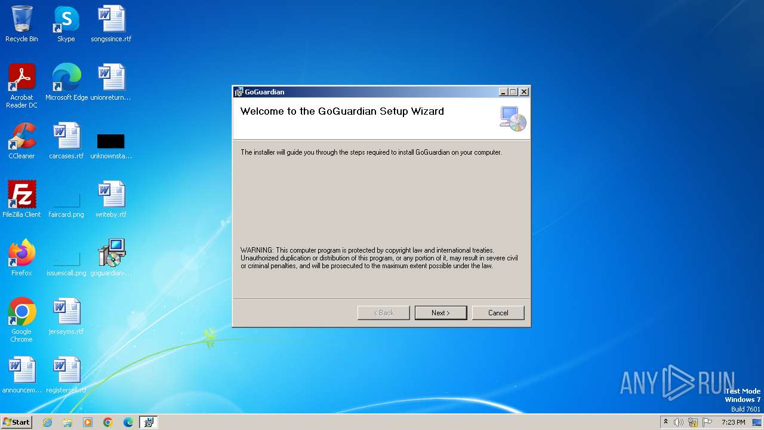Click the GoGuardian title bar installer icon

tap(239, 92)
